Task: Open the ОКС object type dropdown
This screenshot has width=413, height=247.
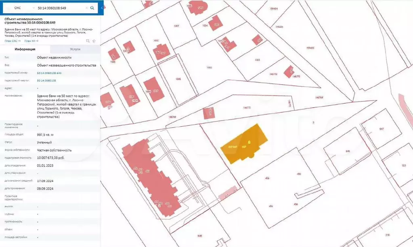Action: tap(24, 8)
